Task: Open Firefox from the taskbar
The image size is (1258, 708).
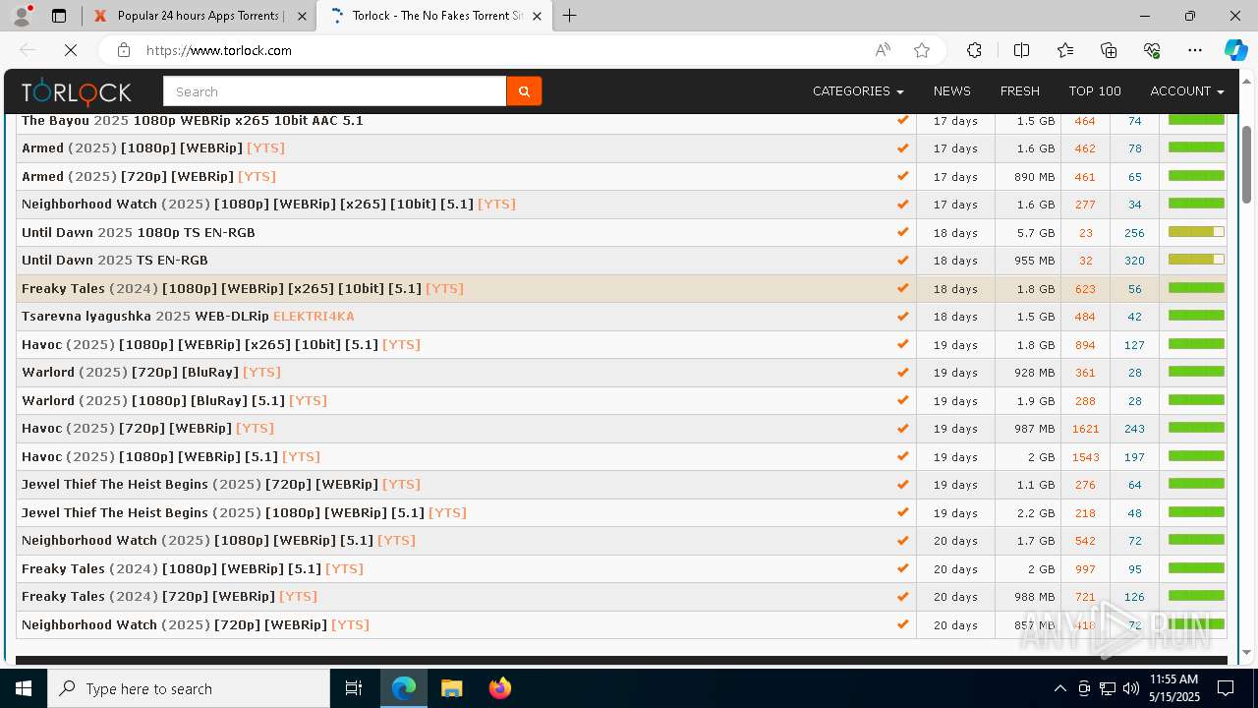Action: 499,688
